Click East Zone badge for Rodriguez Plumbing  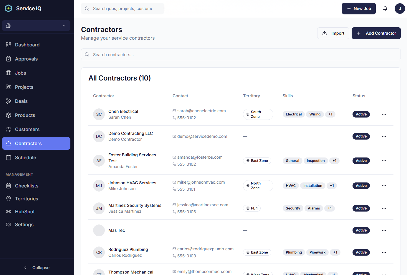257,252
